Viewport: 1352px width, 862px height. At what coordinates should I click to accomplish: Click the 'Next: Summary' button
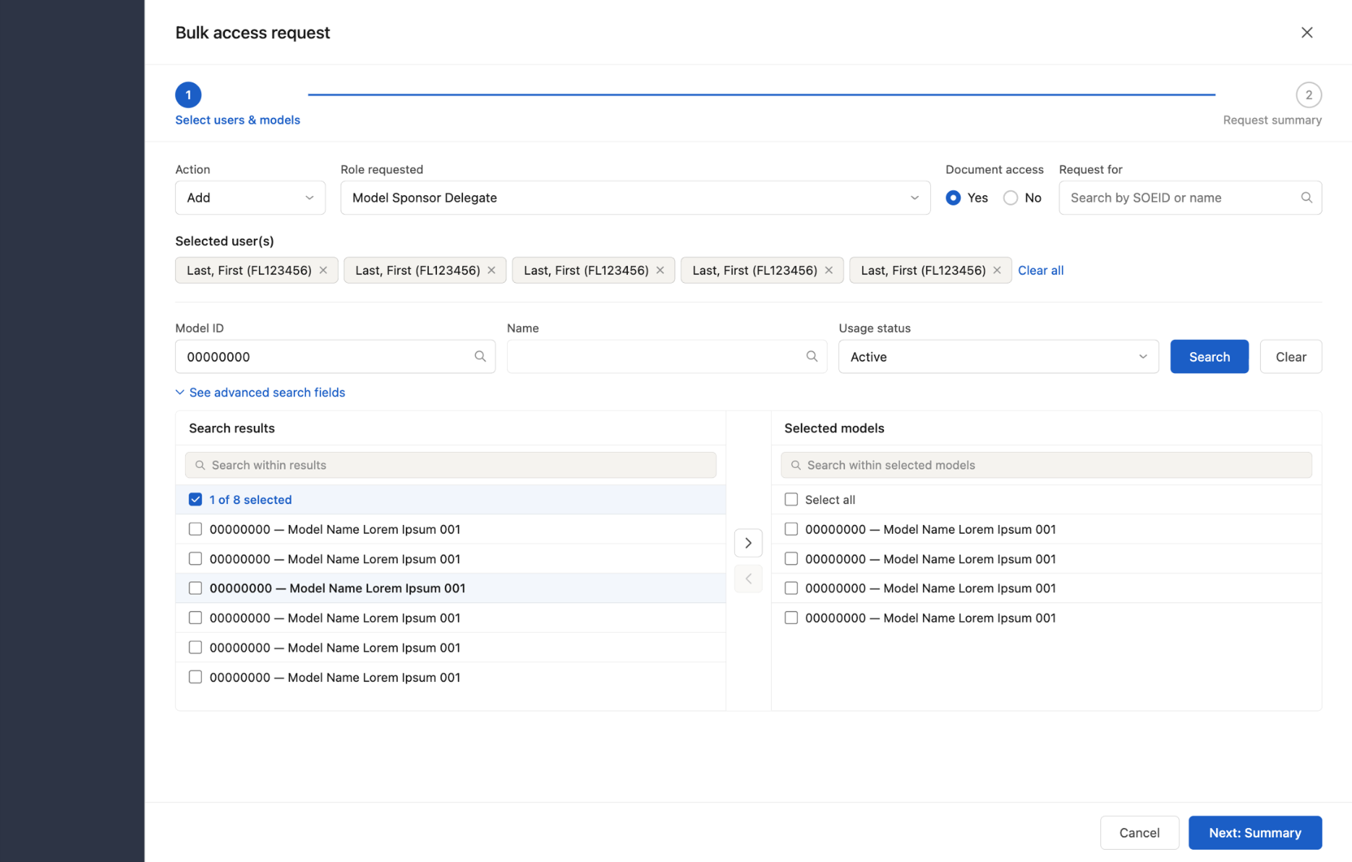coord(1255,833)
